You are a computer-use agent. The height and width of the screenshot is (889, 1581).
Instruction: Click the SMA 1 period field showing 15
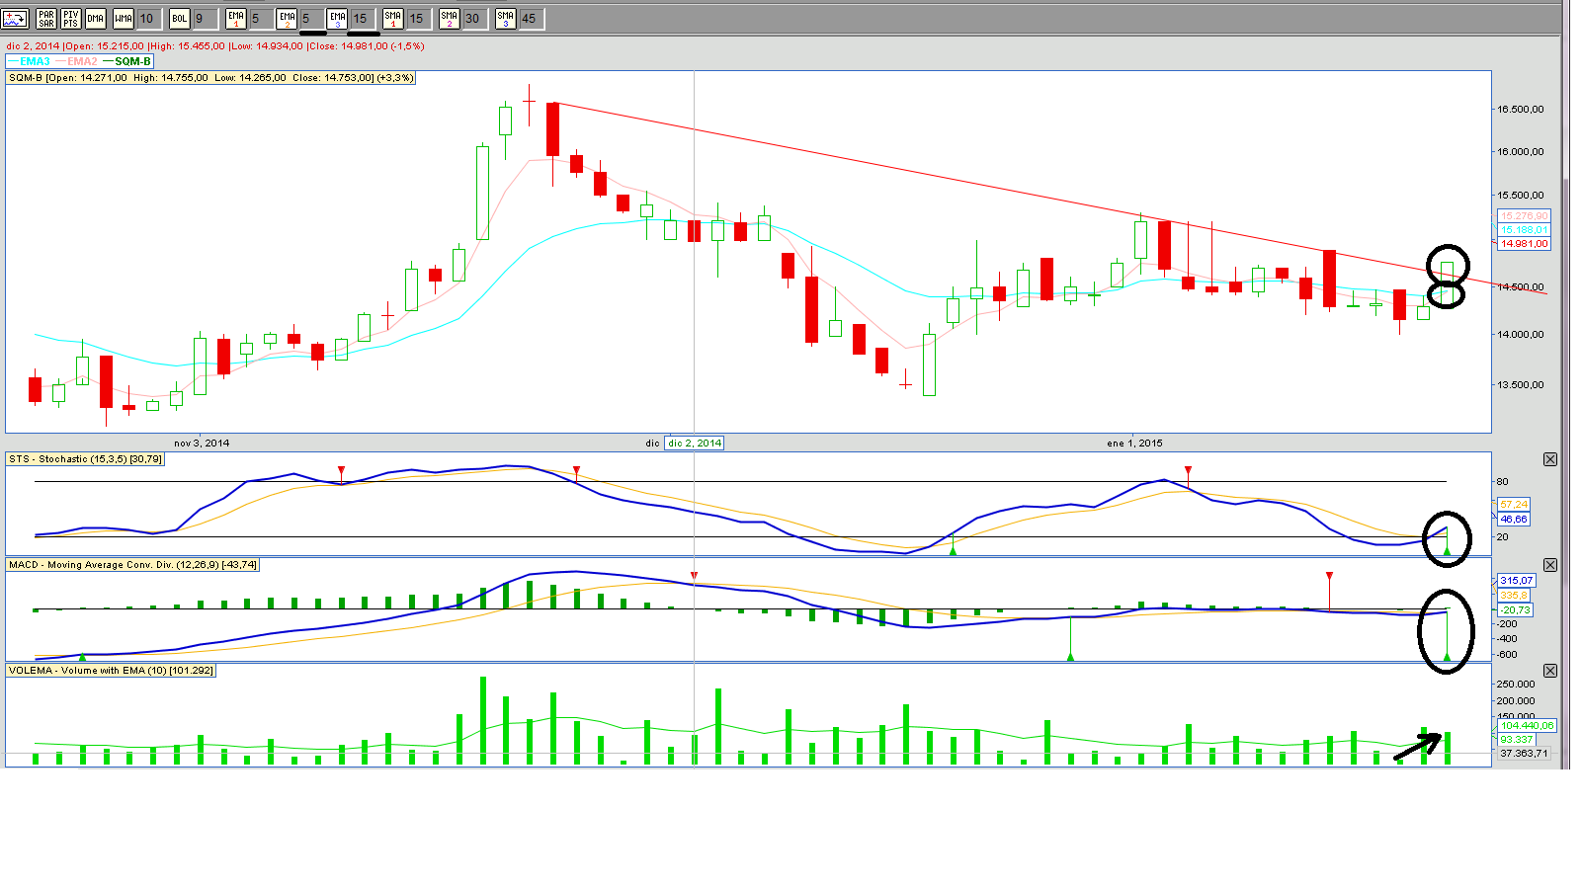tap(418, 19)
